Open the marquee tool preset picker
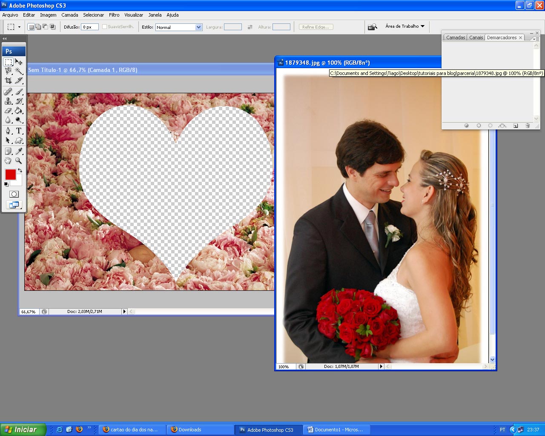Image resolution: width=545 pixels, height=436 pixels. point(19,27)
